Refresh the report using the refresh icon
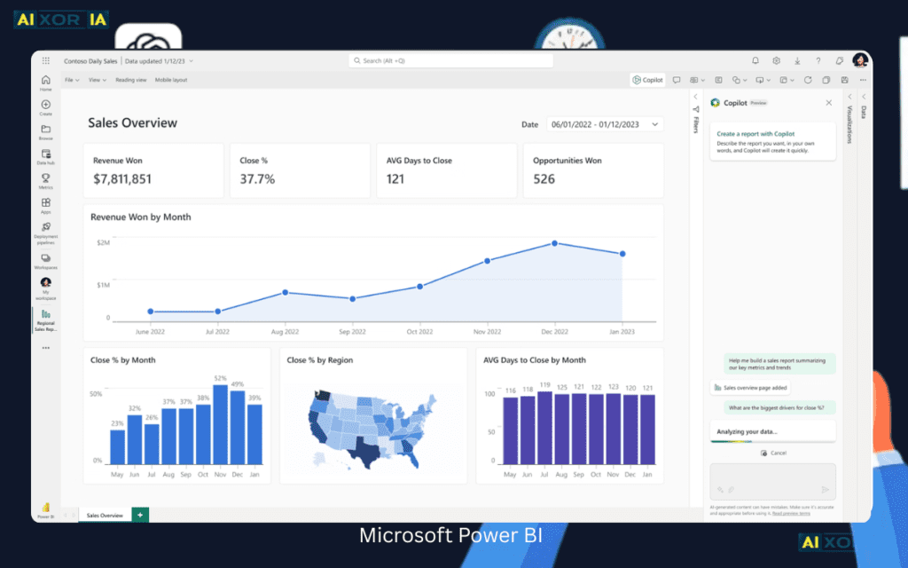Viewport: 908px width, 568px height. coord(808,79)
